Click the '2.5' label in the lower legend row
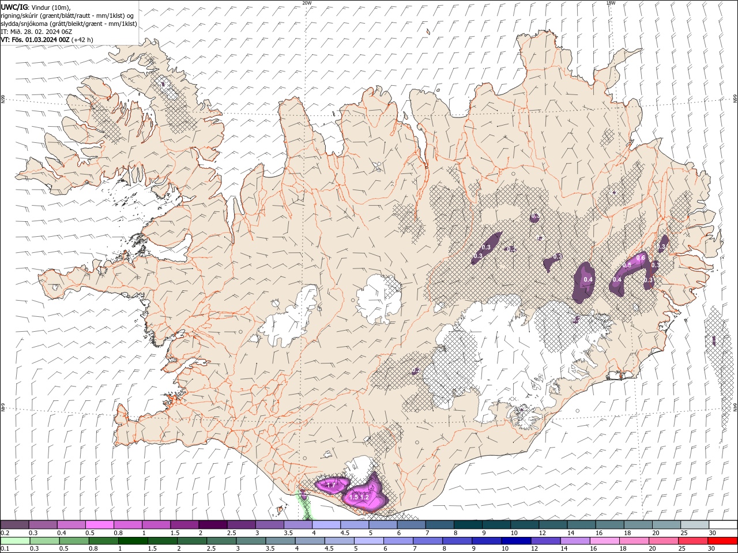Viewport: 738px width, 553px height. pyautogui.click(x=211, y=549)
